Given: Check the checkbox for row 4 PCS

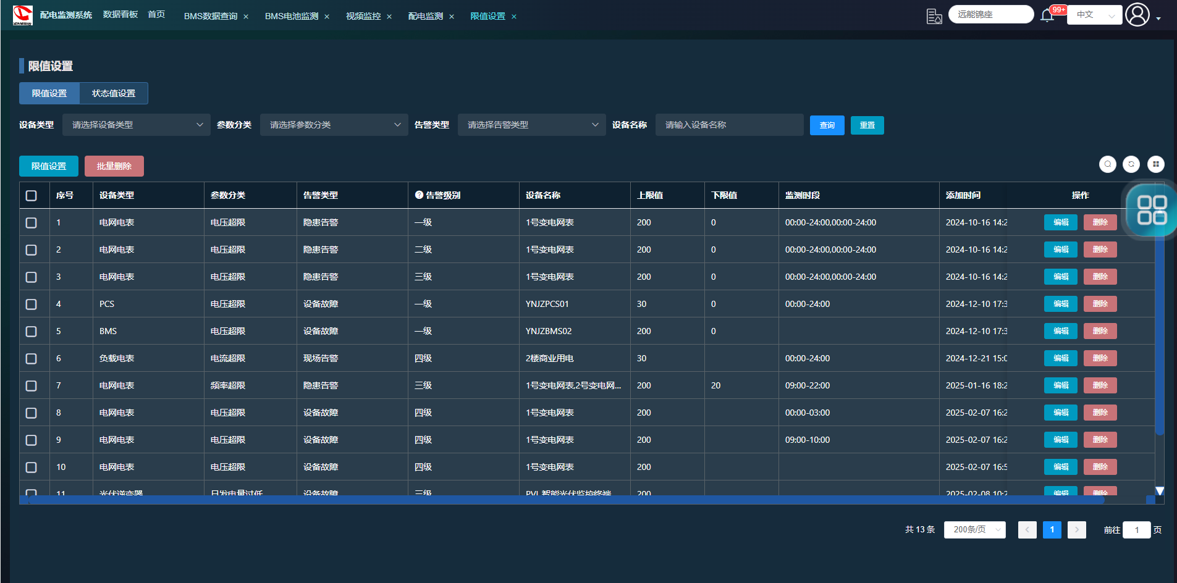Looking at the screenshot, I should pos(32,304).
